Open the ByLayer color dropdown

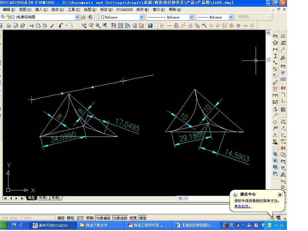[141, 17]
